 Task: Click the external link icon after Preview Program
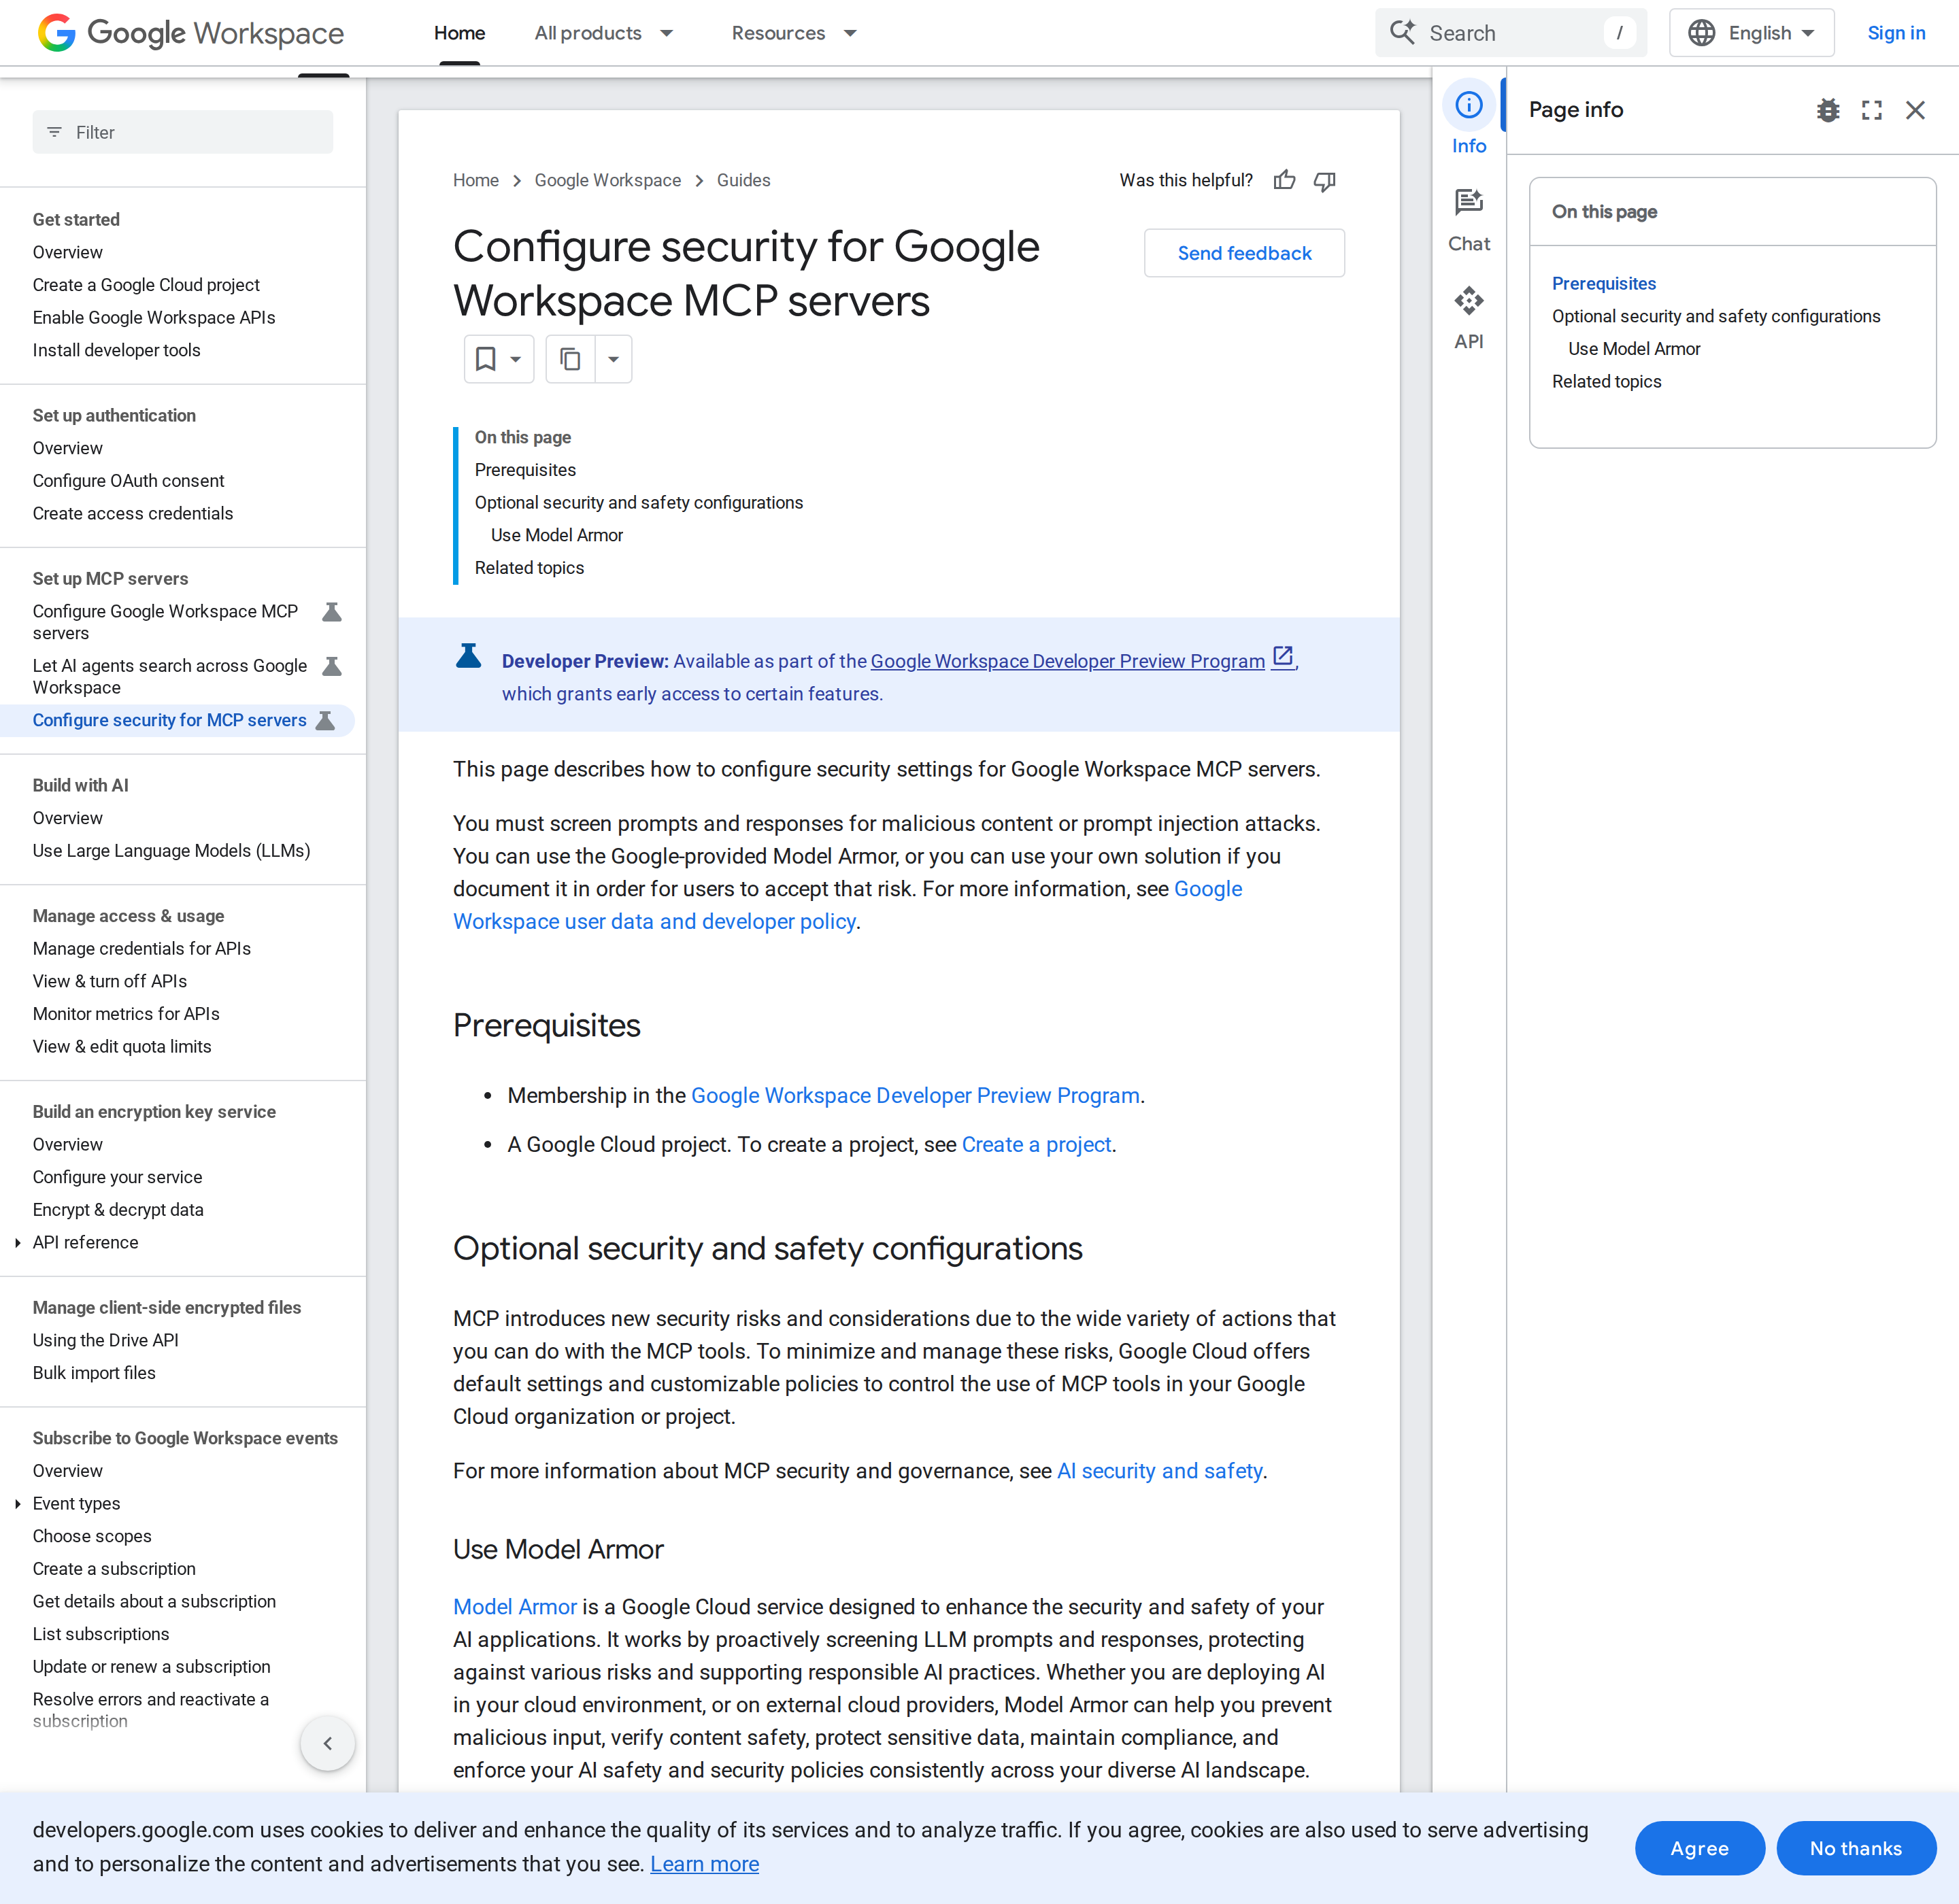point(1283,657)
